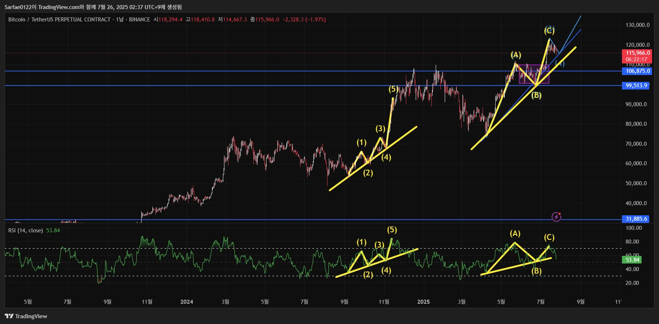Select the (2) wave label in the RSI pane

click(x=368, y=275)
